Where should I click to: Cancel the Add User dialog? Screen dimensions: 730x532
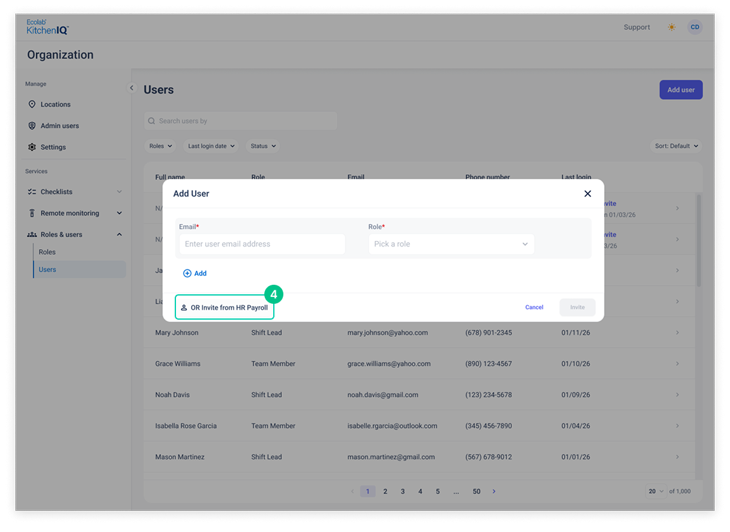534,308
